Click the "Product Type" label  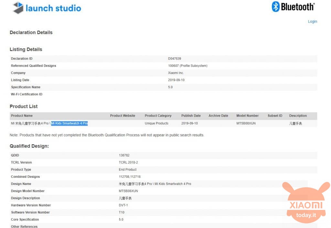point(21,169)
